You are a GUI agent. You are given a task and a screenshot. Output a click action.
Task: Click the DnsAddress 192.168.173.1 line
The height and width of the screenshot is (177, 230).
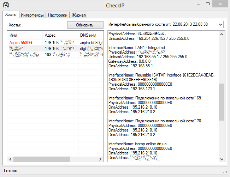[x=131, y=89]
